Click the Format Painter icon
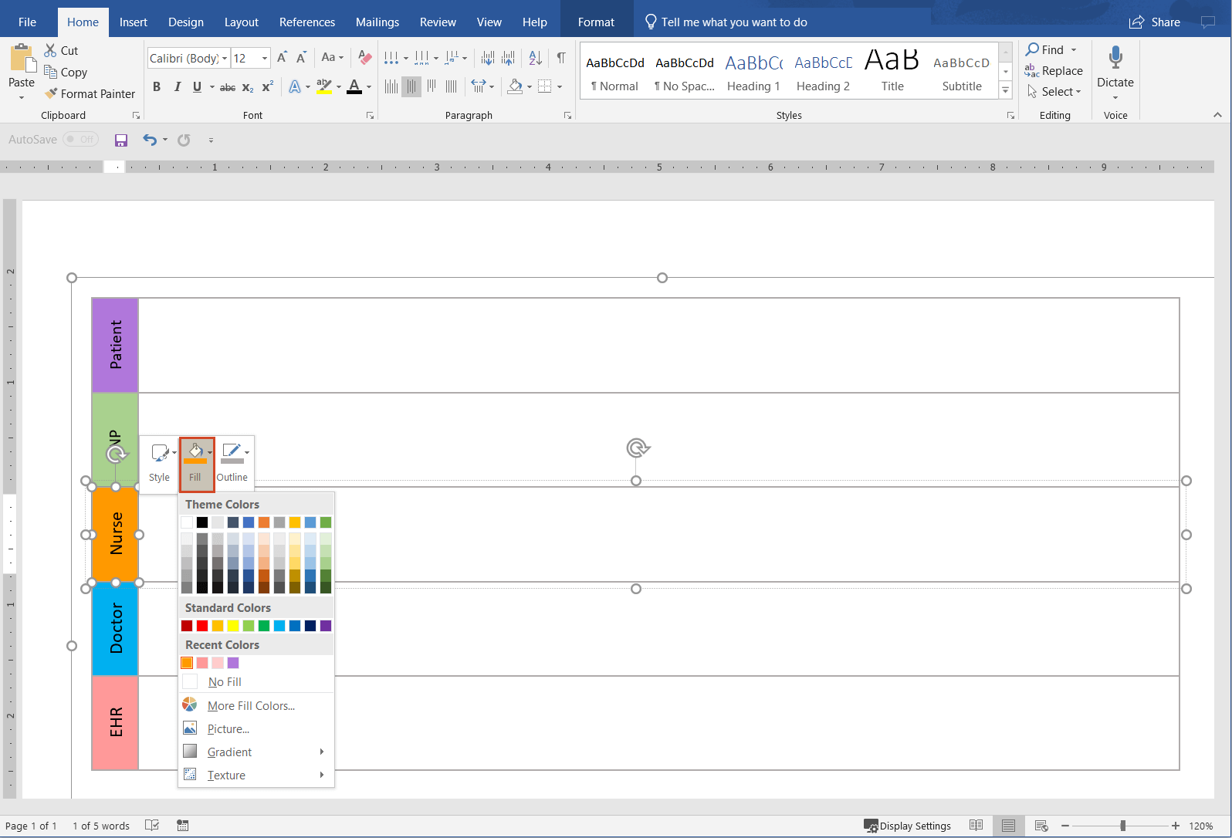Image resolution: width=1232 pixels, height=838 pixels. click(51, 93)
